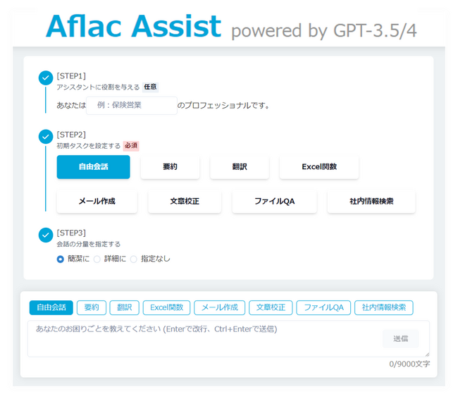Click the STEP1 checkmark circle icon
The image size is (458, 399).
46,78
